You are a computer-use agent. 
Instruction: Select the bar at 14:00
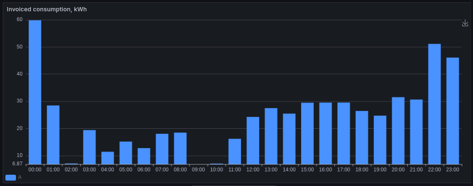click(289, 139)
